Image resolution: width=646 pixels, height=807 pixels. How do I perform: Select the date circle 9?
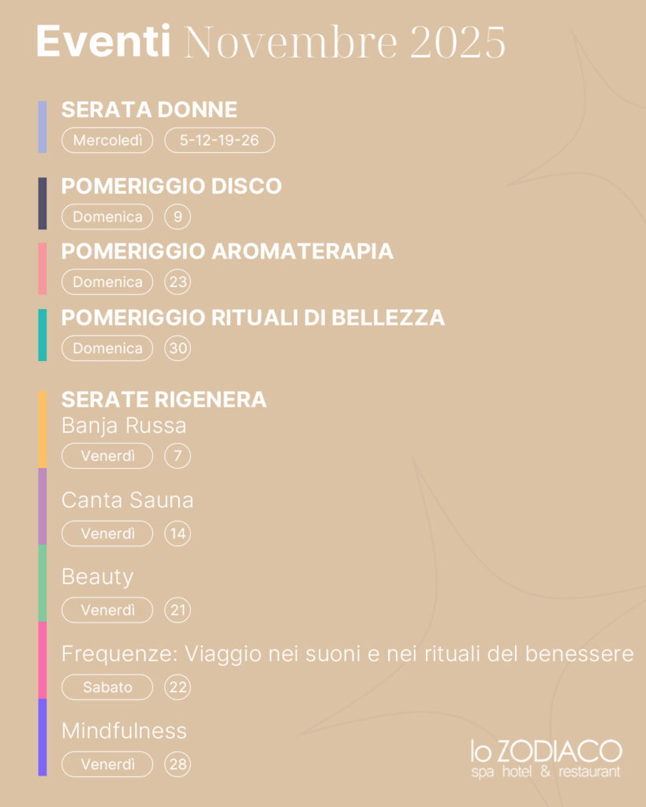[177, 217]
